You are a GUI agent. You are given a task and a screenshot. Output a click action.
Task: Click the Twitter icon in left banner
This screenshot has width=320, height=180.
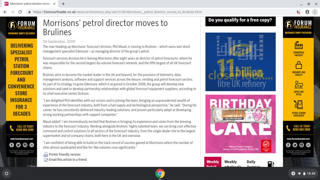[x=18, y=145]
